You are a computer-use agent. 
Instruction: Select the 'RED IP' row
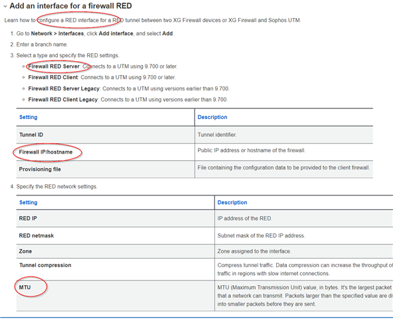click(x=204, y=219)
